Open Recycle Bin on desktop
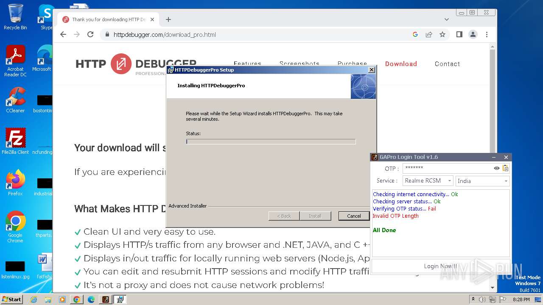This screenshot has width=543, height=305. 15,17
